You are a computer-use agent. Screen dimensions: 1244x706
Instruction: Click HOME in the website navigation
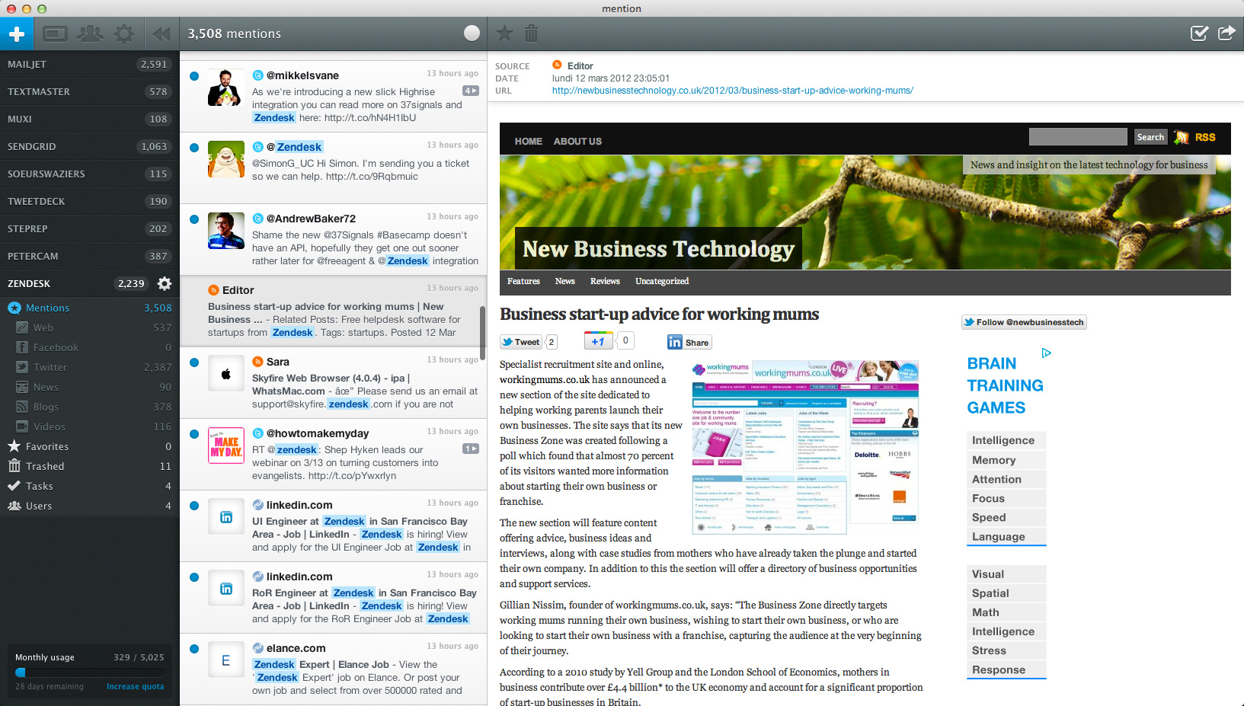(529, 142)
